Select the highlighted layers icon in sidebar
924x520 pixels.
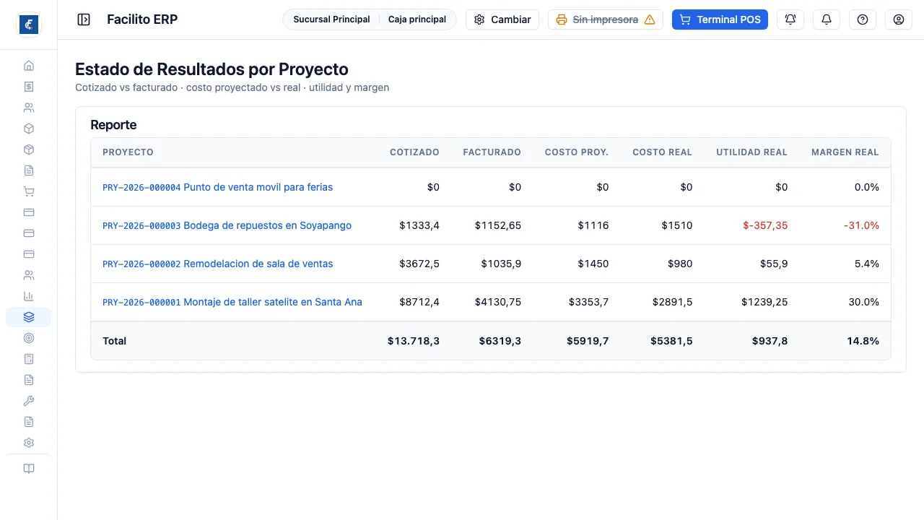(29, 317)
